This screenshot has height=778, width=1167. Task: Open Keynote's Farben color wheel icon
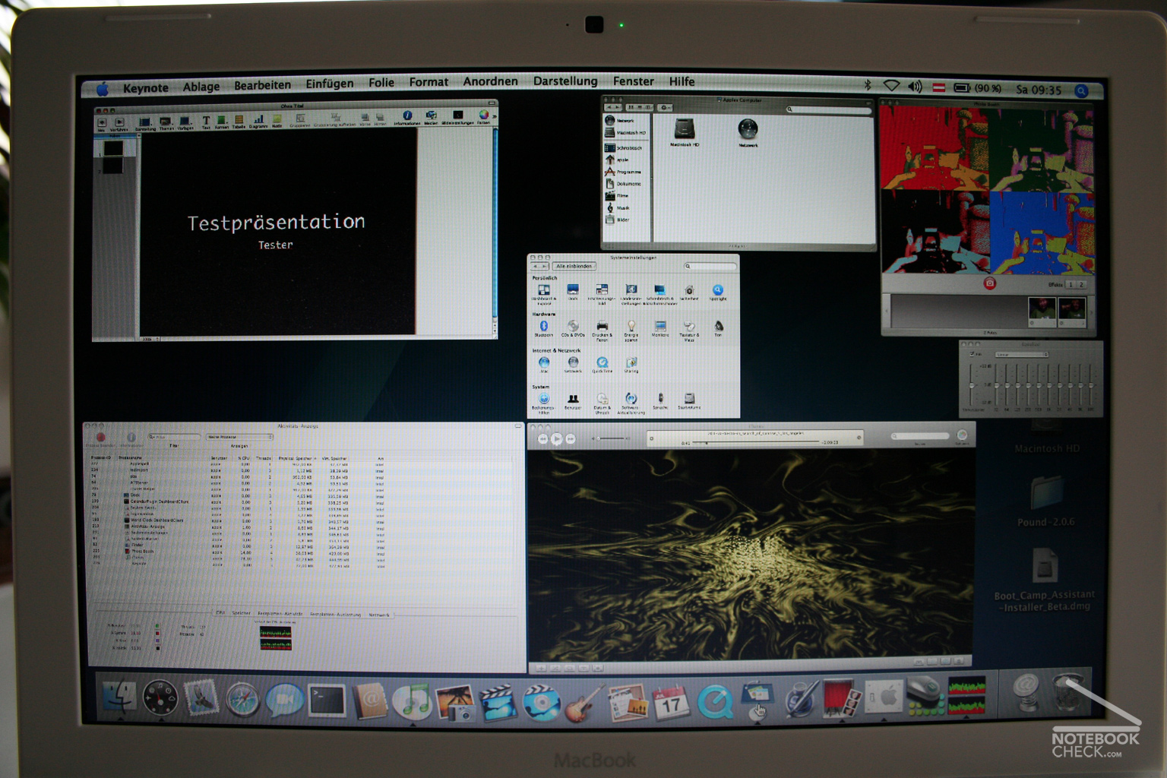coord(483,115)
